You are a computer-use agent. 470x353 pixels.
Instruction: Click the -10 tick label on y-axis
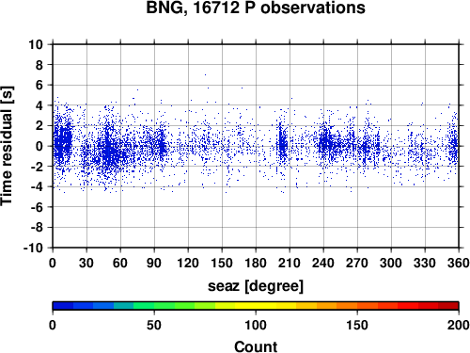tap(33, 248)
